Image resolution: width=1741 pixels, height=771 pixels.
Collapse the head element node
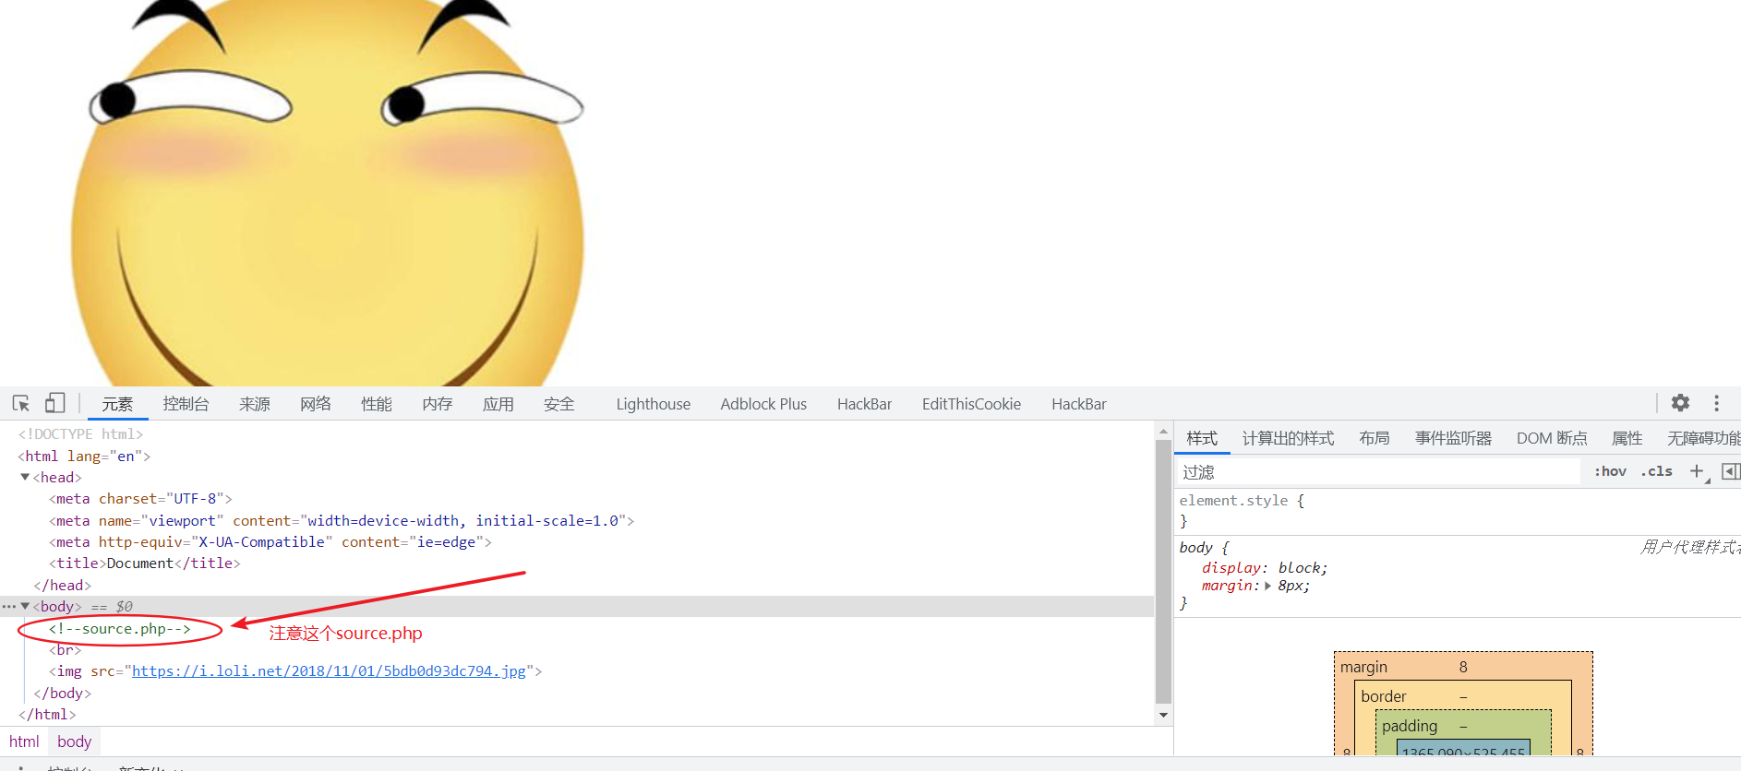25,477
